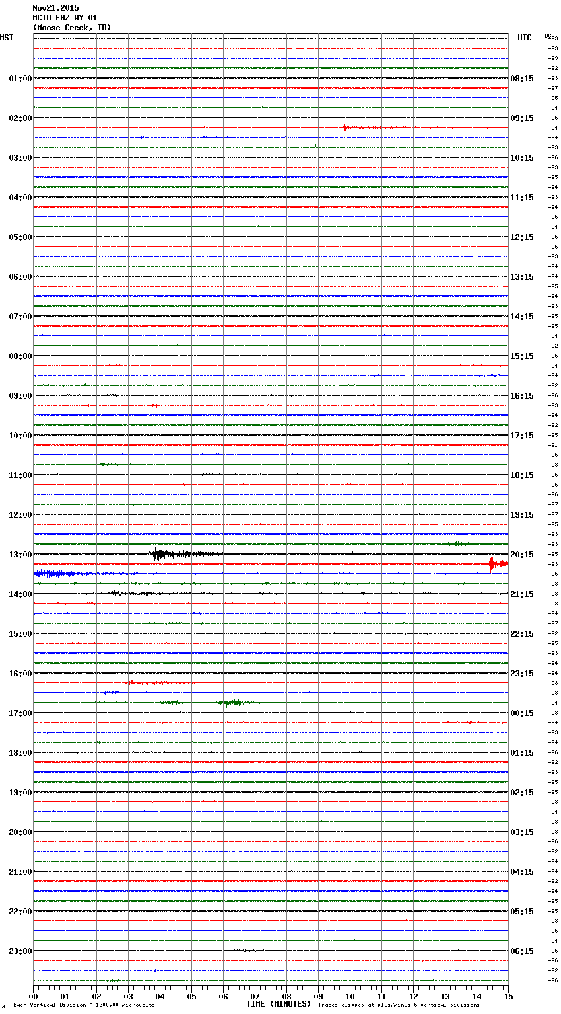Viewport: 561px width, 1014px height.
Task: Click the 18:15 UTC row label
Action: click(x=522, y=475)
